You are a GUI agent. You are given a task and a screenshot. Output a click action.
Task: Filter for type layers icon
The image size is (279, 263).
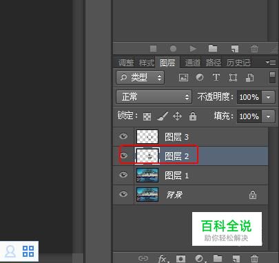(x=216, y=77)
